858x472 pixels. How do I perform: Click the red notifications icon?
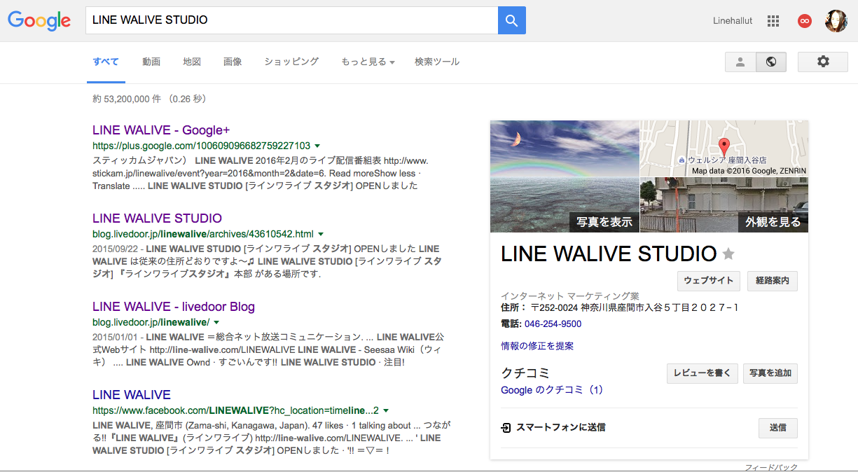805,21
